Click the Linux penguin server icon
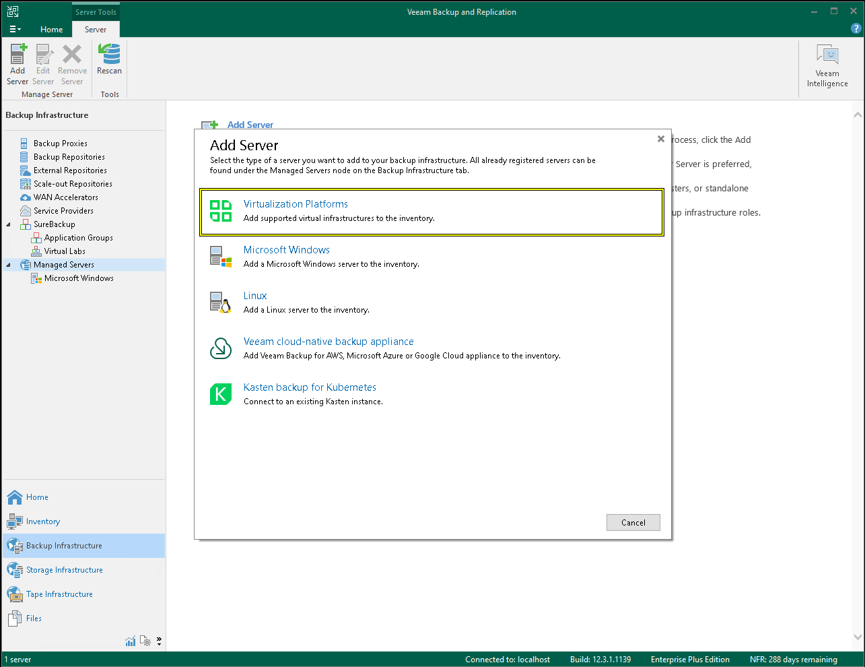Image resolution: width=865 pixels, height=667 pixels. tap(221, 303)
